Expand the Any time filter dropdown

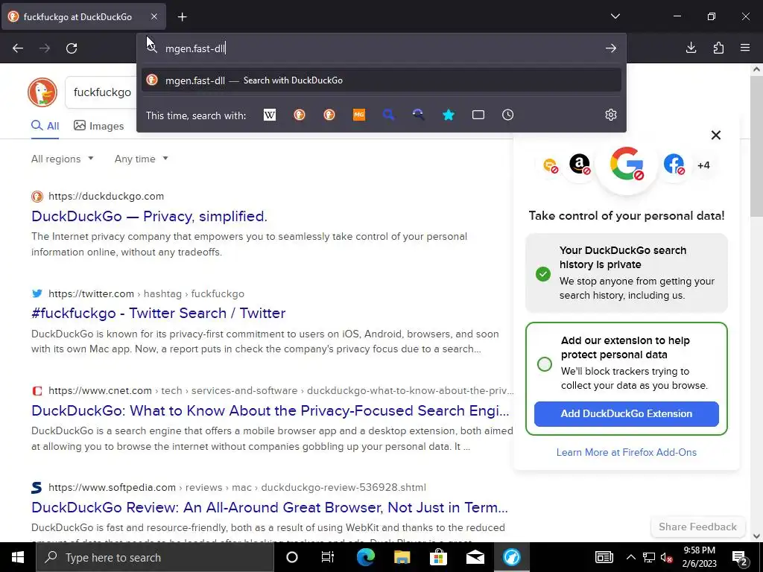[141, 159]
